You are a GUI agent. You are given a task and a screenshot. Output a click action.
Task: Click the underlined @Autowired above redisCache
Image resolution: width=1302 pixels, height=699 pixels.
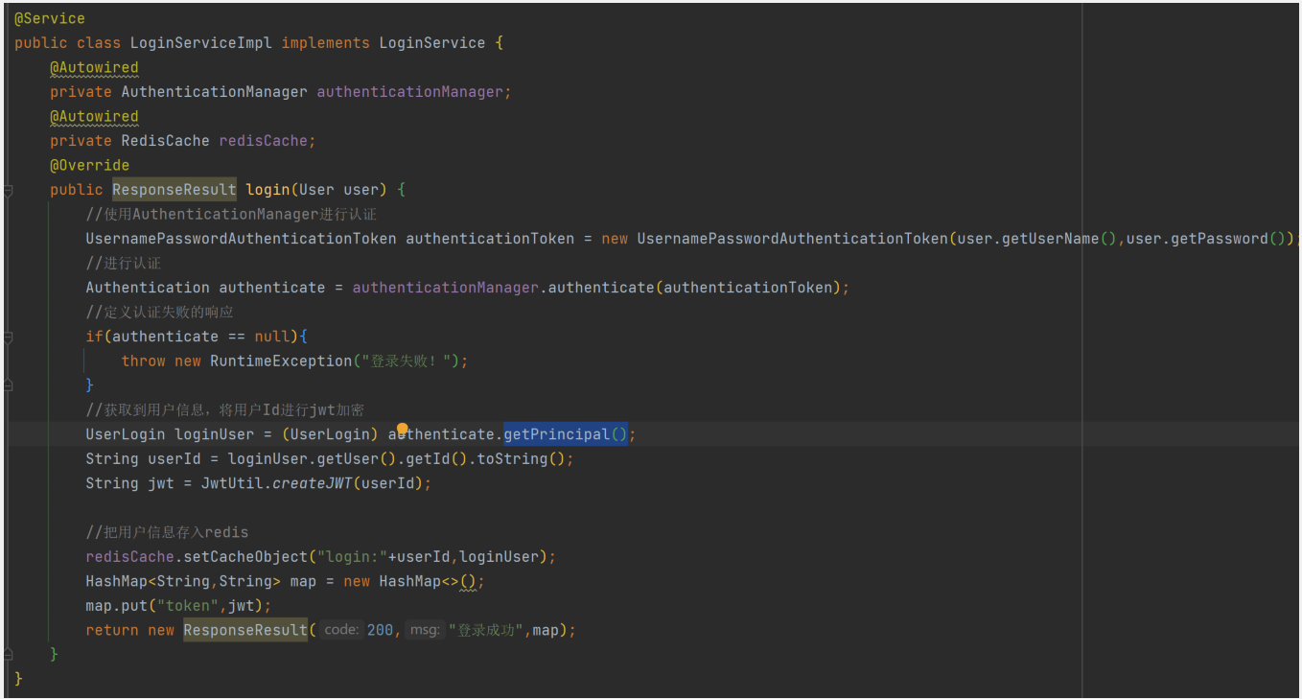(94, 116)
